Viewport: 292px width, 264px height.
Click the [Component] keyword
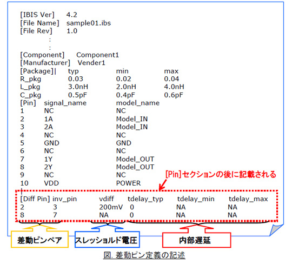click(x=42, y=55)
